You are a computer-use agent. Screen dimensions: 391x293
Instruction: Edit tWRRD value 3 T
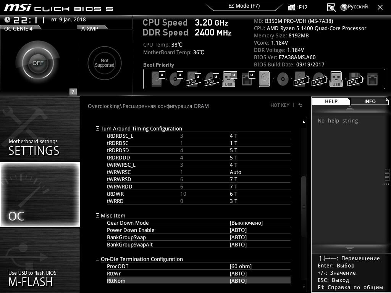(233, 201)
